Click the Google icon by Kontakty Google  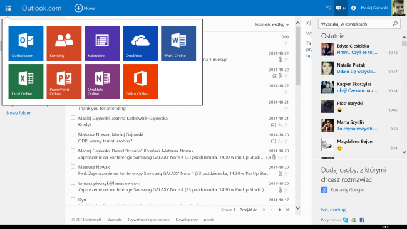click(324, 190)
